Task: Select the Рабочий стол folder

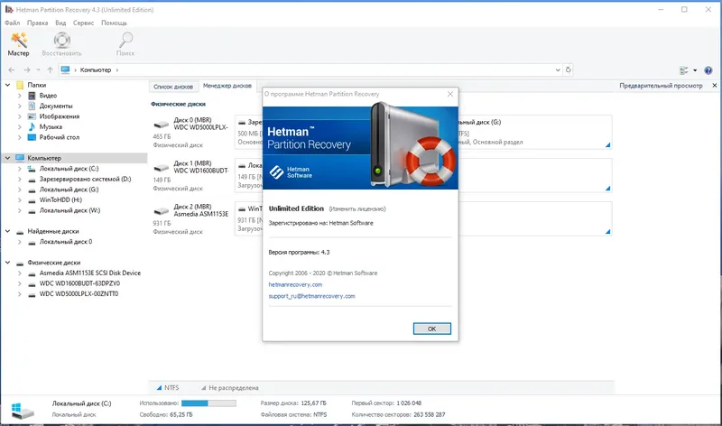Action: pyautogui.click(x=59, y=137)
